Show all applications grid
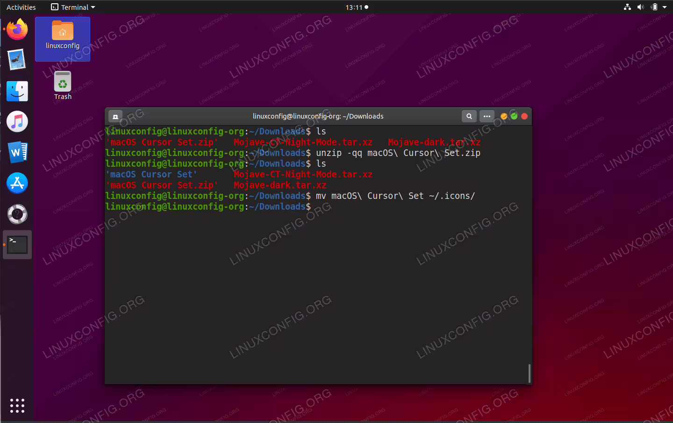This screenshot has width=673, height=423. (x=17, y=405)
